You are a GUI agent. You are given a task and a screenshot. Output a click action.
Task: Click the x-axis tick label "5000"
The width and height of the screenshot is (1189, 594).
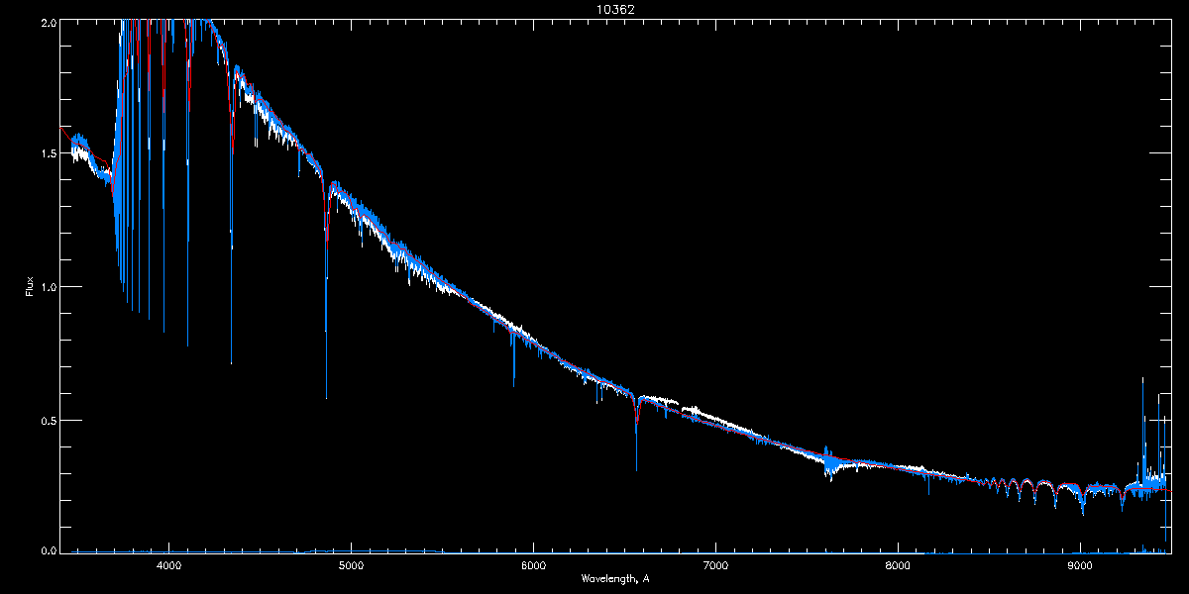(x=351, y=565)
